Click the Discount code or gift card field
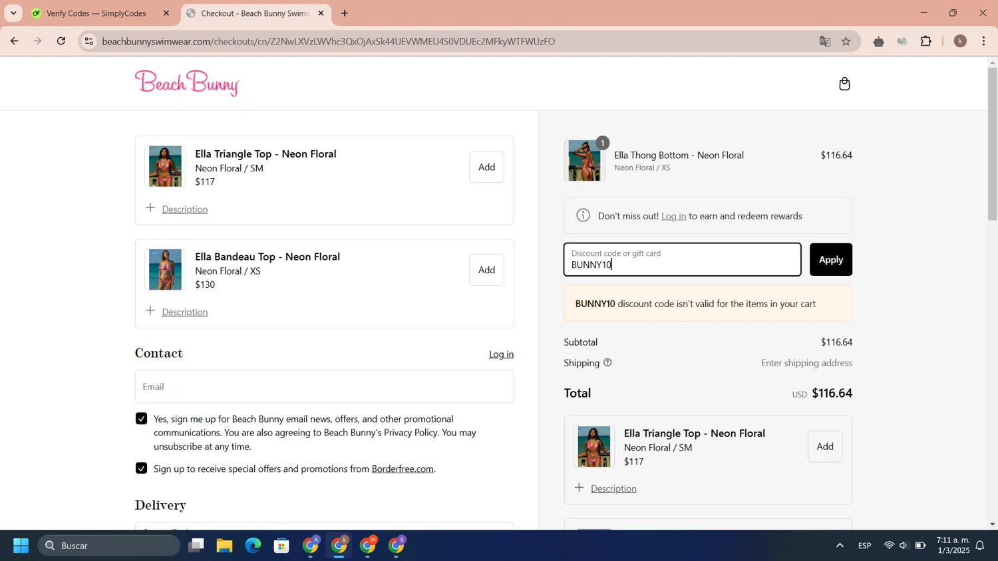Viewport: 998px width, 561px height. (x=683, y=260)
